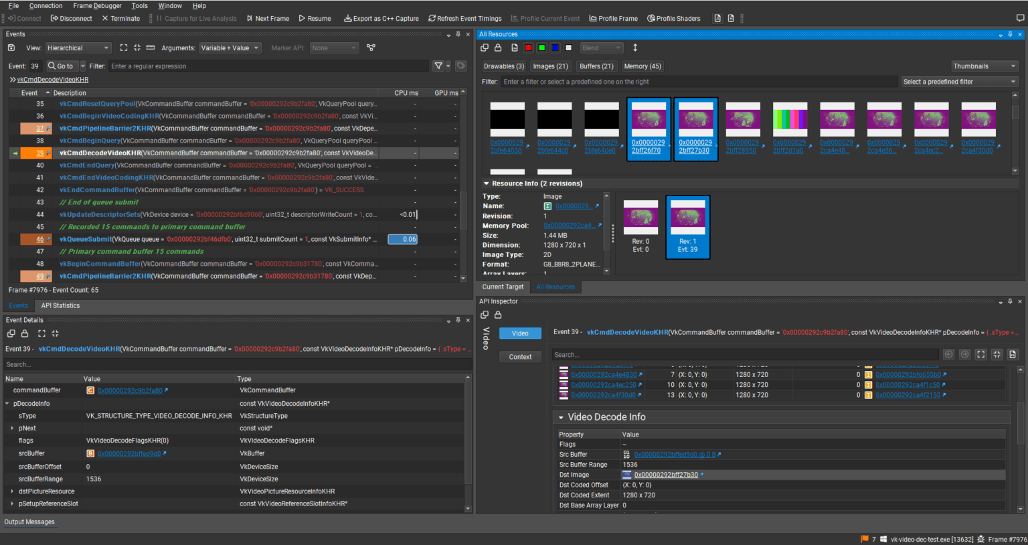The height and width of the screenshot is (545, 1028).
Task: Open the Frame Debugger menu
Action: pyautogui.click(x=97, y=5)
